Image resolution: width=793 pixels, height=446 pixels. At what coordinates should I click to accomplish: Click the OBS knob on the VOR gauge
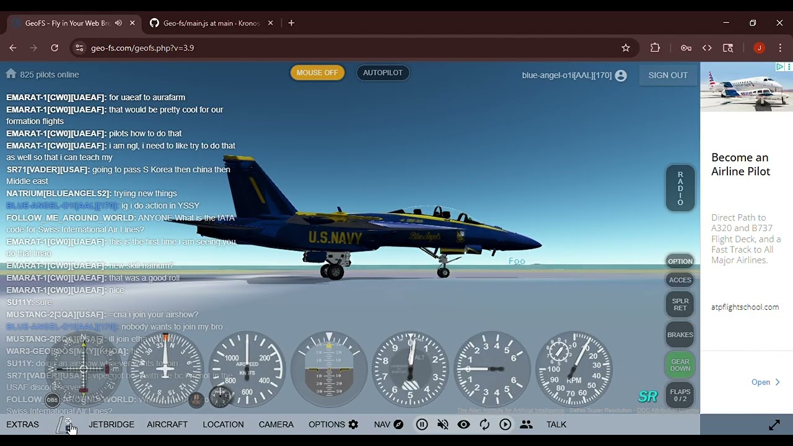click(x=52, y=400)
